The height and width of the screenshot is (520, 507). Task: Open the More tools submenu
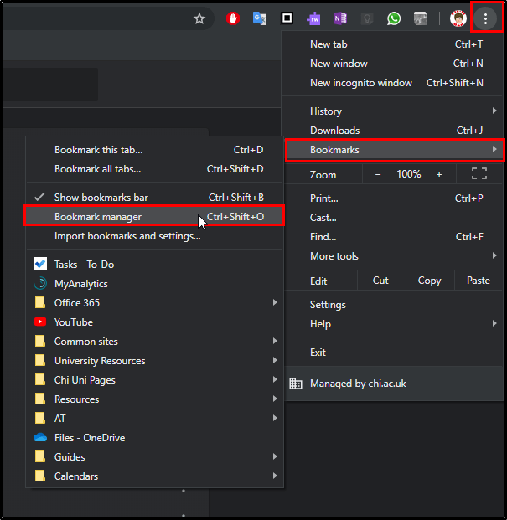[x=394, y=256]
